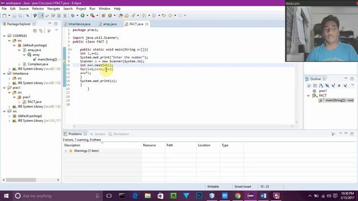358x201 pixels.
Task: Click the Save All toolbar icon
Action: 20,16
